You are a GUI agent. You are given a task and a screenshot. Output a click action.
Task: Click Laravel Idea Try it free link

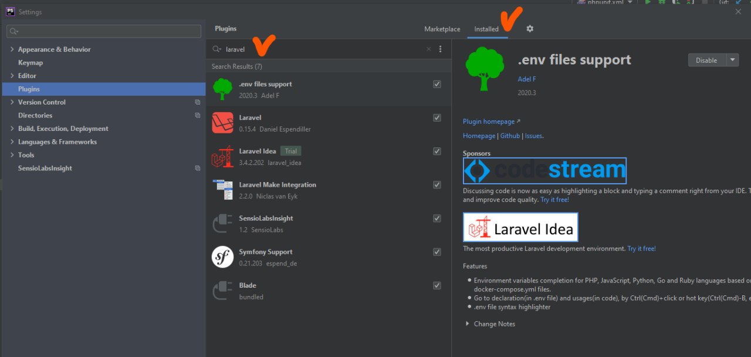[x=641, y=249]
